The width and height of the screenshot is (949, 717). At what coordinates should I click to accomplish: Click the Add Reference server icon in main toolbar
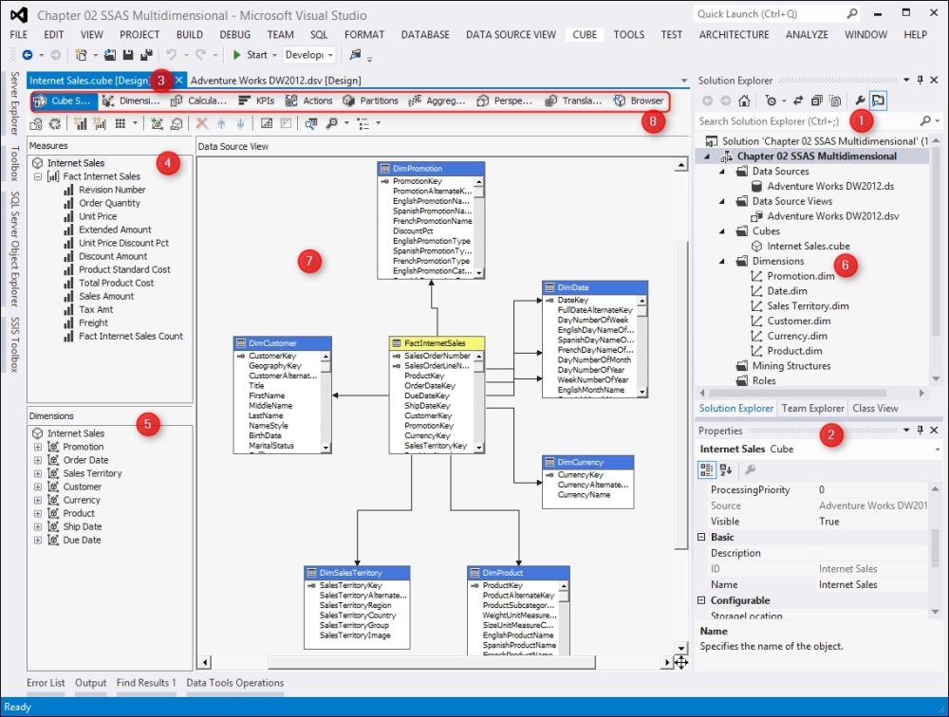click(x=355, y=55)
